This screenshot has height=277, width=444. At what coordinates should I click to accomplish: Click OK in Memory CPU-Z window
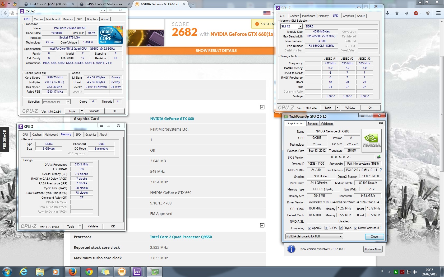[113, 226]
